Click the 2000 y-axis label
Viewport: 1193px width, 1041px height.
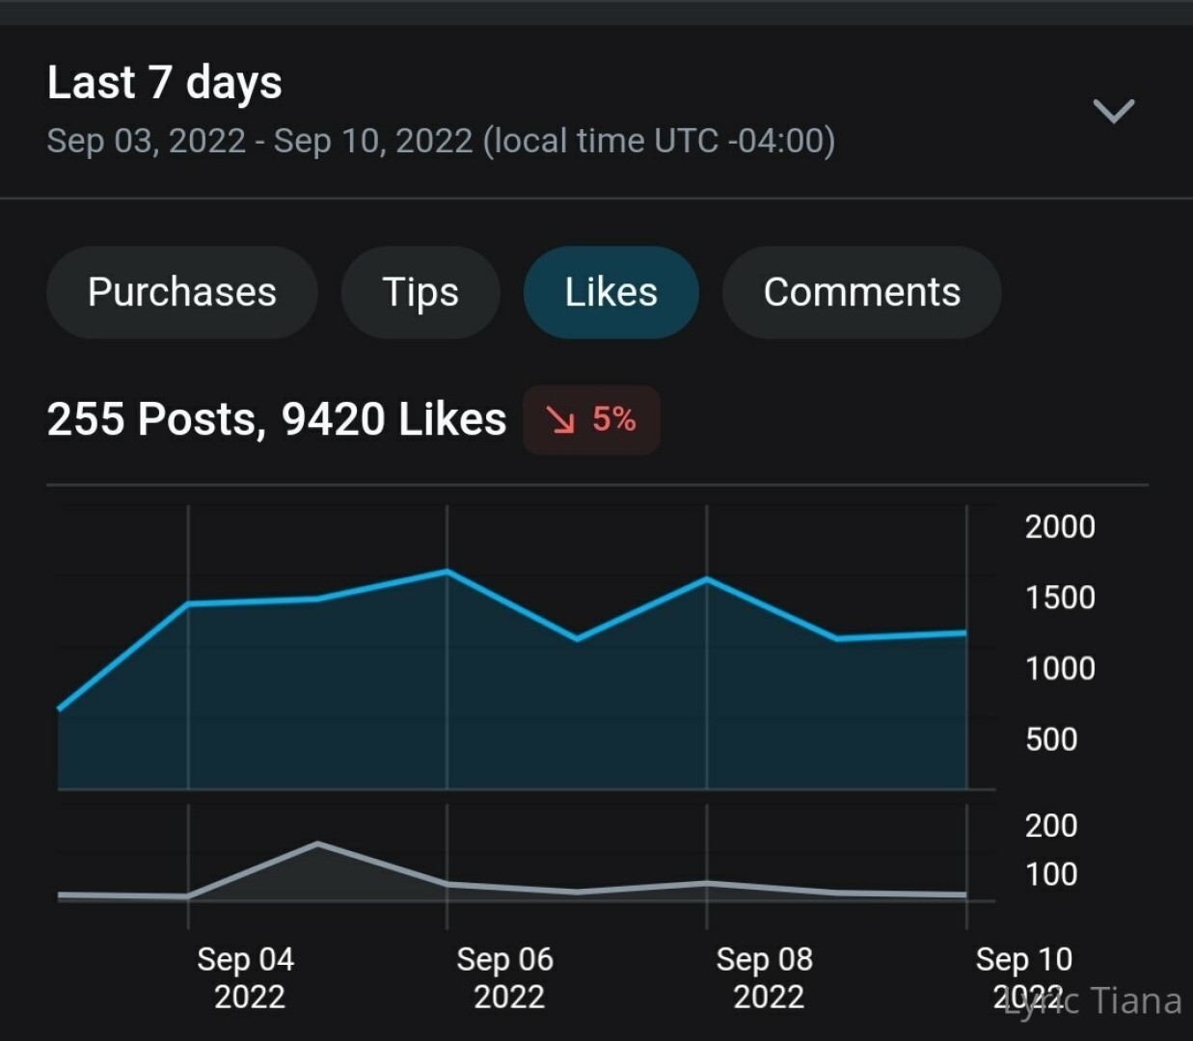click(x=1059, y=526)
